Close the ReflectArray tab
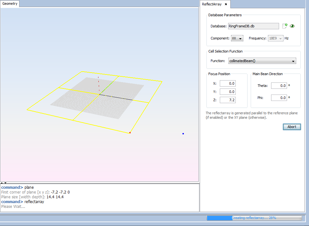This screenshot has height=226, width=309. point(226,4)
